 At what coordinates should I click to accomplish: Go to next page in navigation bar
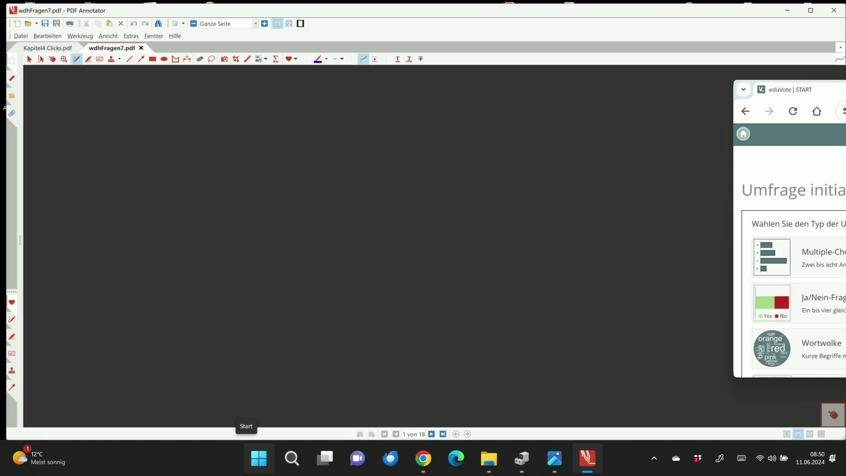pyautogui.click(x=432, y=434)
